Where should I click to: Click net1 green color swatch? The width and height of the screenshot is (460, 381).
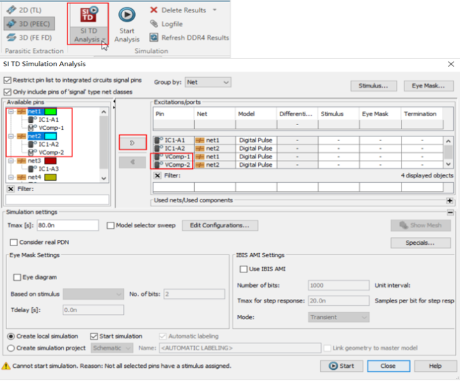coord(51,111)
